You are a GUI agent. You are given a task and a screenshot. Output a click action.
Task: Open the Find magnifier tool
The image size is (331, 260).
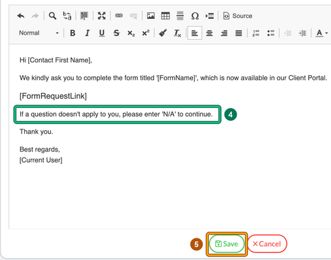52,16
